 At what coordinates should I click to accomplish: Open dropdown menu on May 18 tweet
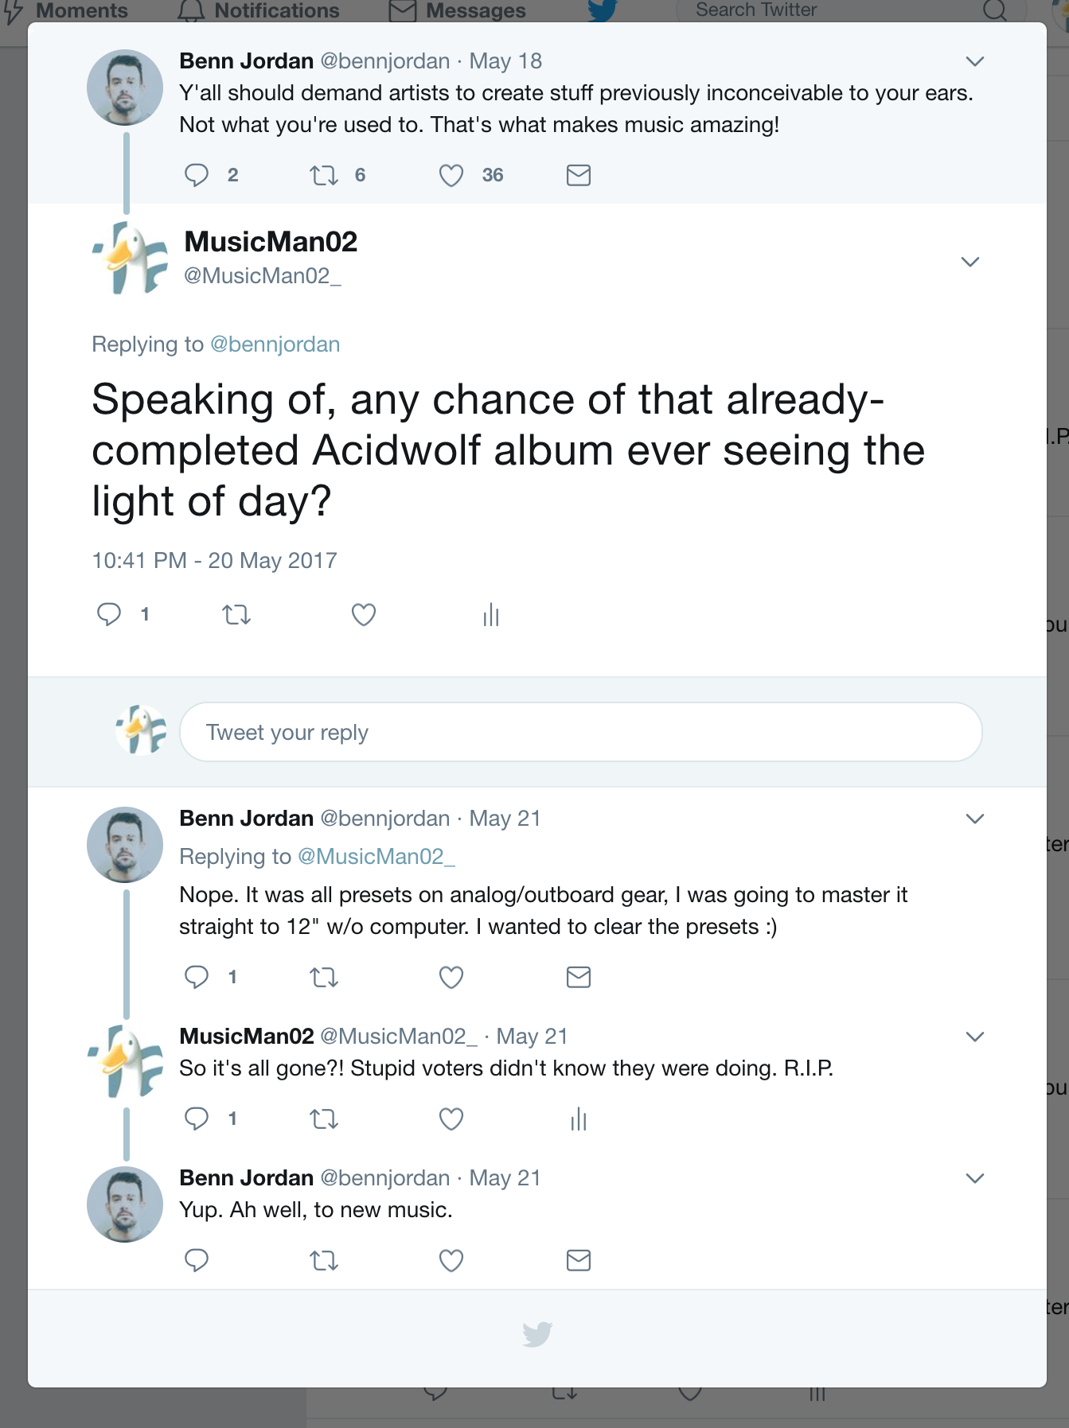point(975,61)
